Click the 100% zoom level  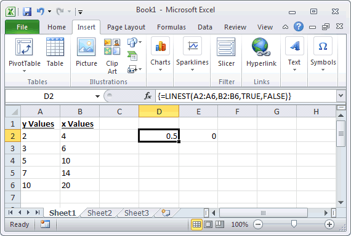[240, 224]
